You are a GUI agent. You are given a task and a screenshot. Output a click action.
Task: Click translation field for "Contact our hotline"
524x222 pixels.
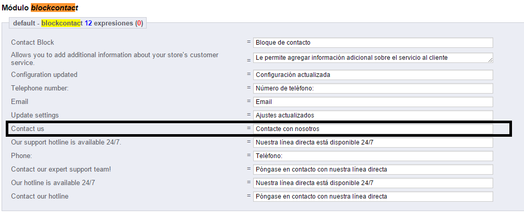[373, 197]
